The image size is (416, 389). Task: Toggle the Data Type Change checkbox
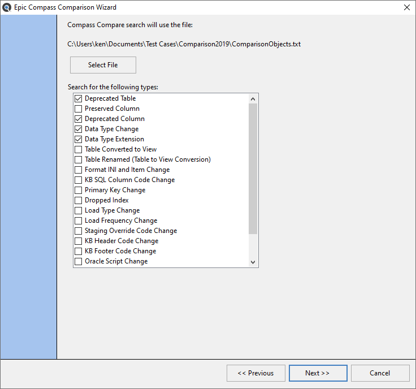[x=78, y=129]
